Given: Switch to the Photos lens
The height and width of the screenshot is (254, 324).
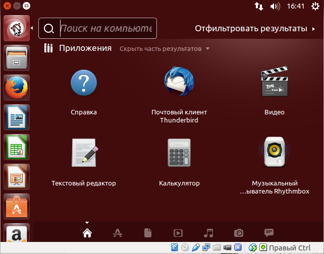Looking at the screenshot, I should [x=239, y=233].
